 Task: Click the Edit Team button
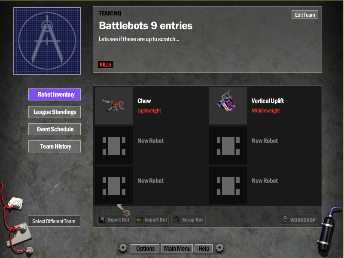(305, 15)
